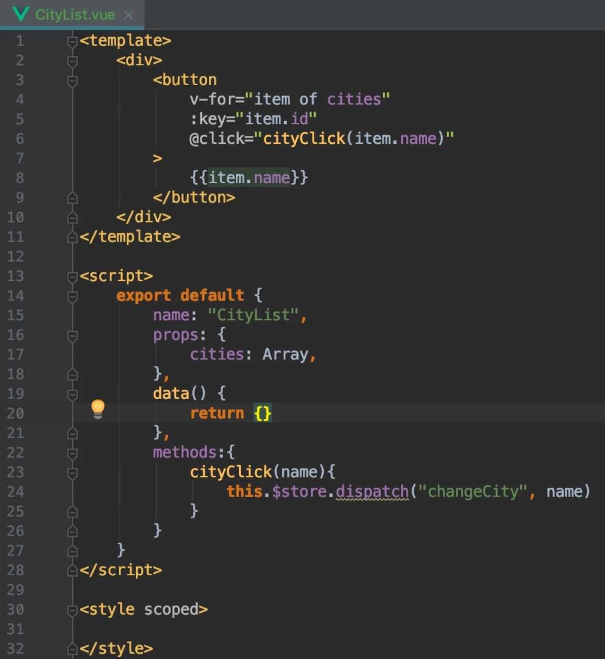Collapse the <div> fold on line 2
This screenshot has height=659, width=605.
(x=72, y=61)
